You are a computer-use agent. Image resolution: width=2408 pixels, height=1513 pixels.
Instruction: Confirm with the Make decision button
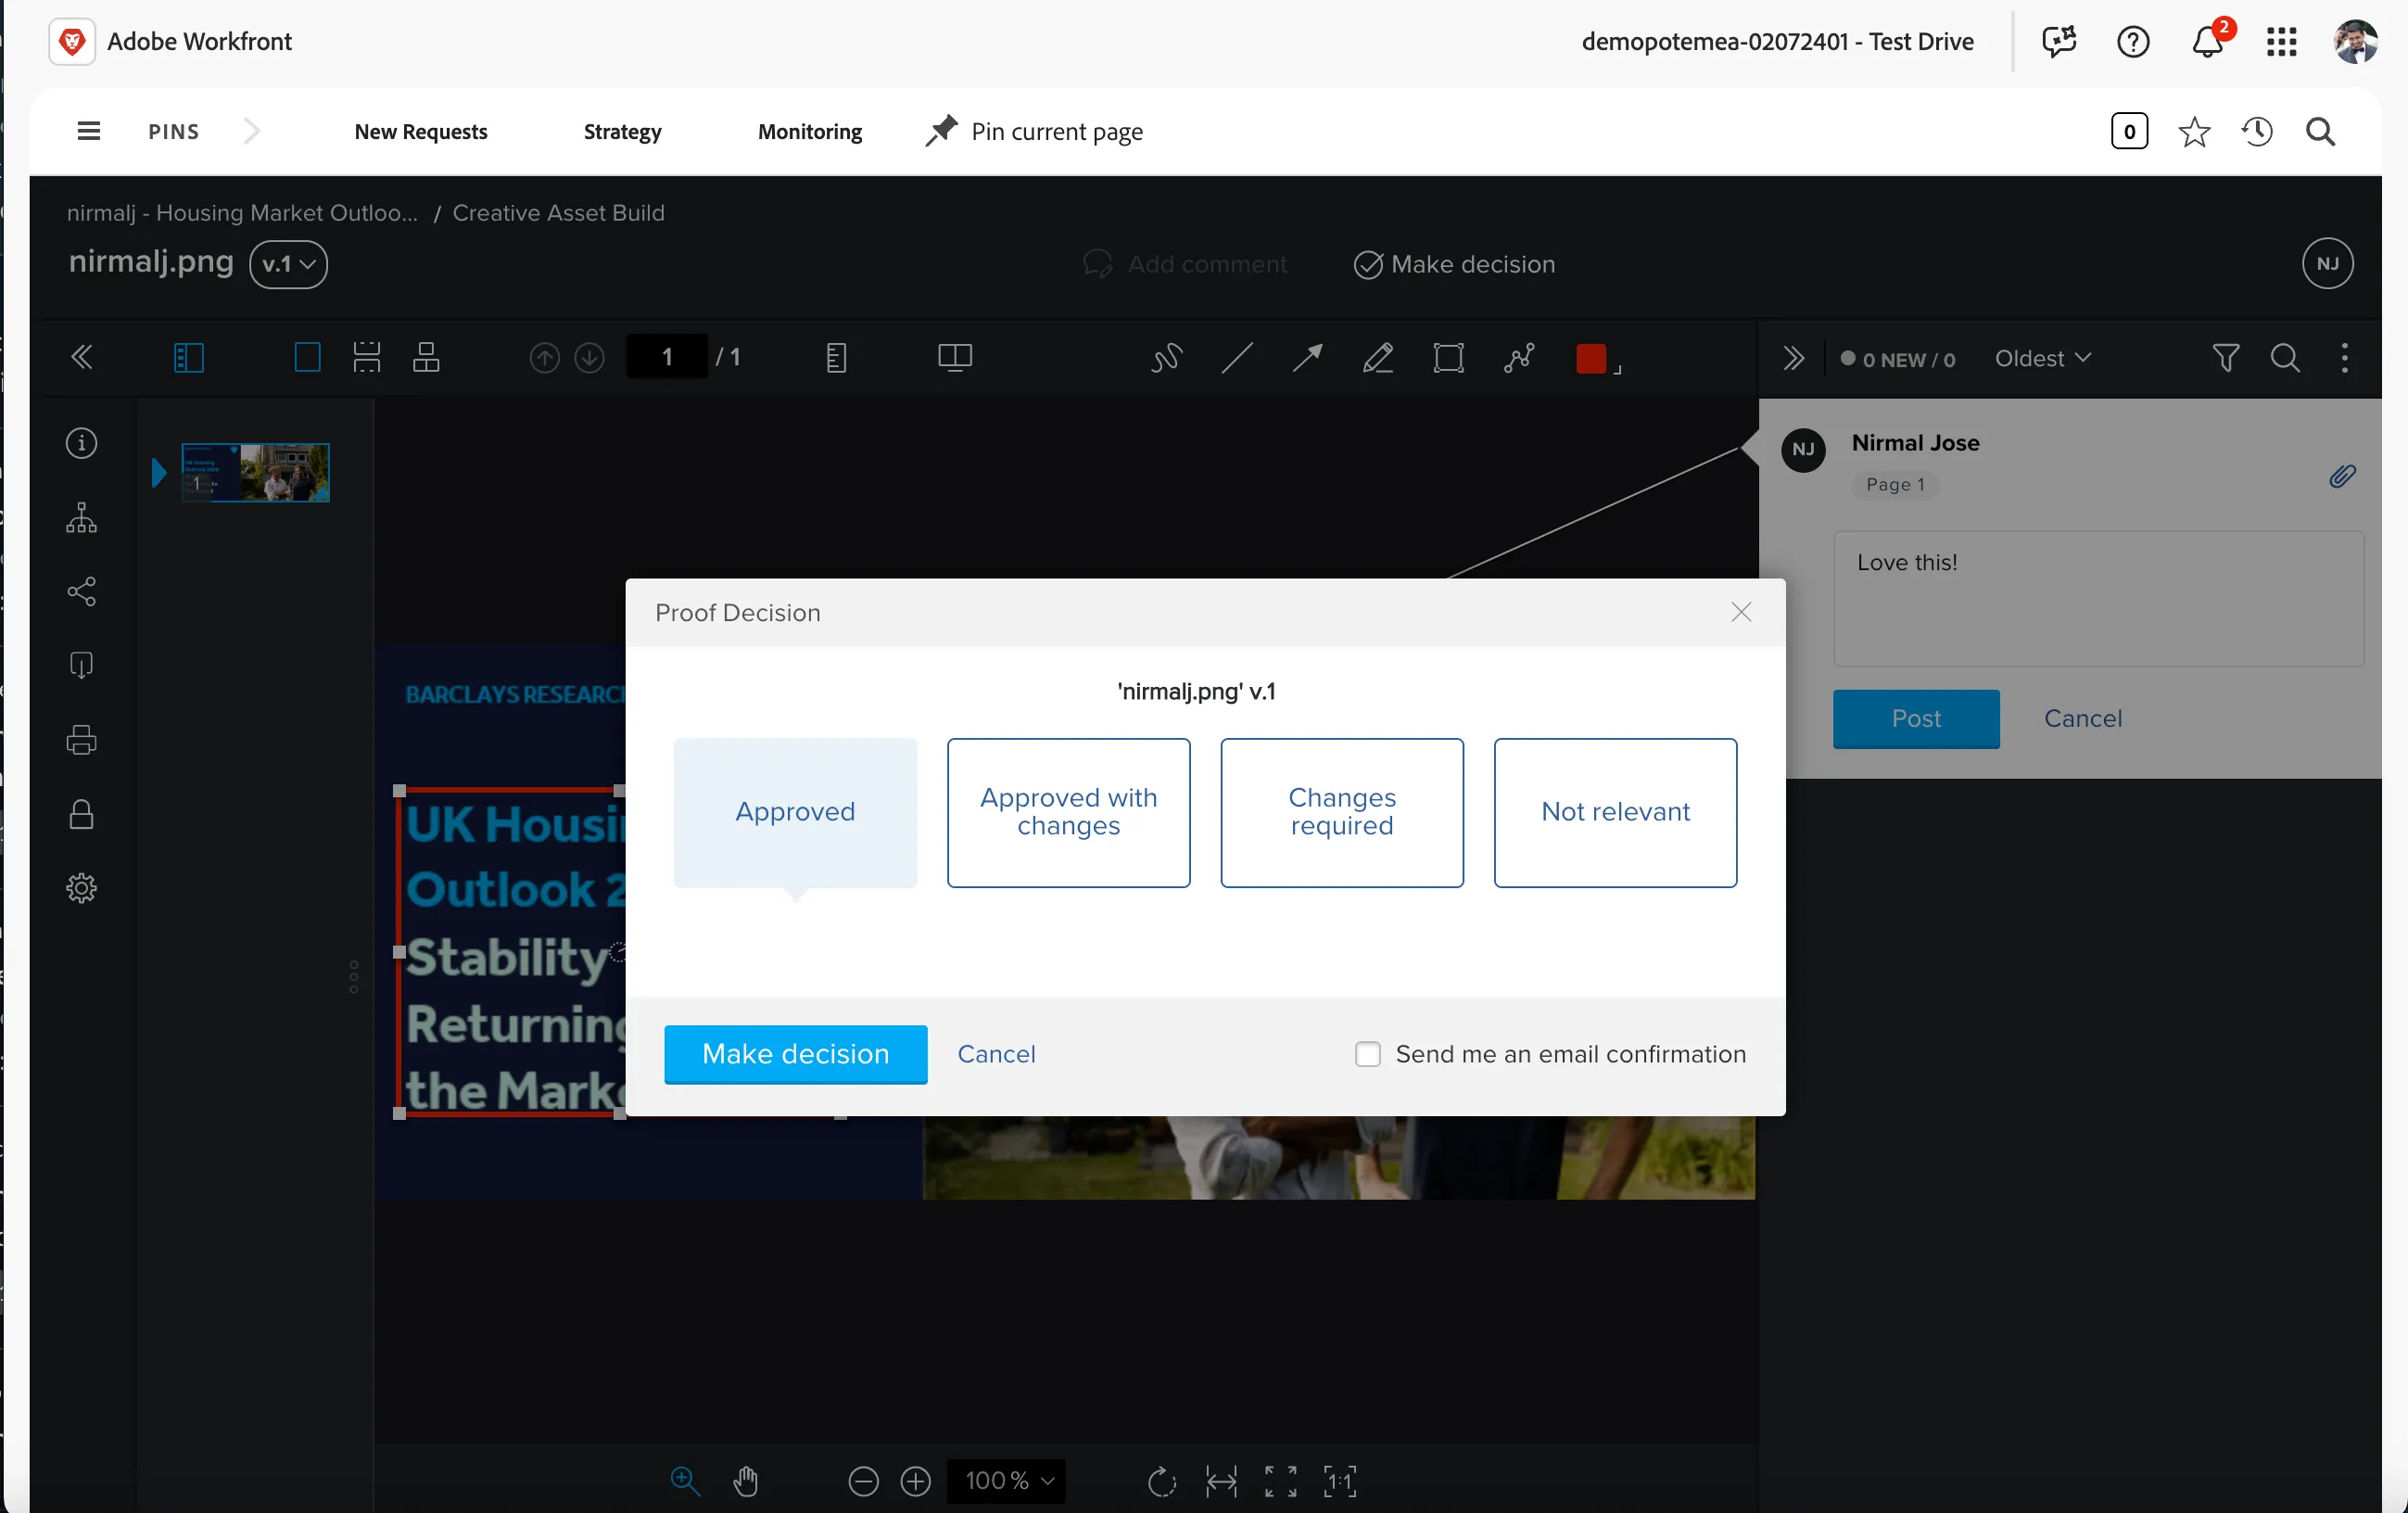[x=795, y=1054]
